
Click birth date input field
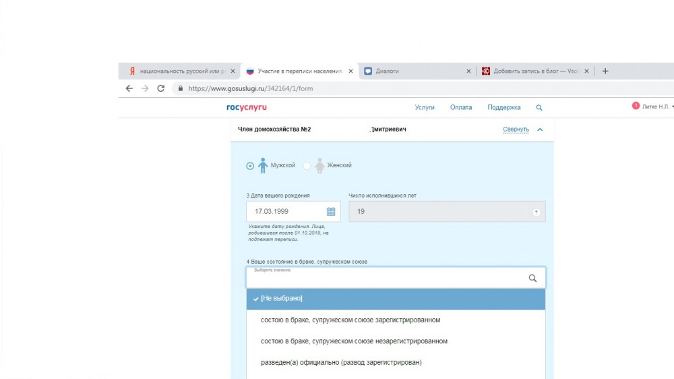[x=284, y=212]
